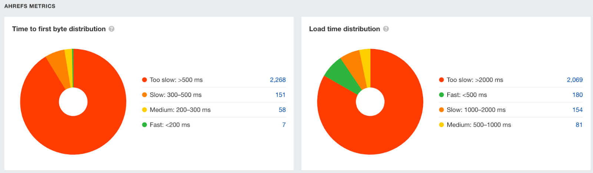
Task: Click the 81 medium load time count
Action: (x=579, y=125)
